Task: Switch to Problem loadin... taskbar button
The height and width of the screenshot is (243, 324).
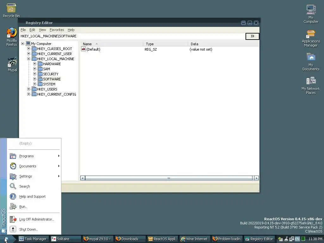Action: [x=227, y=239]
